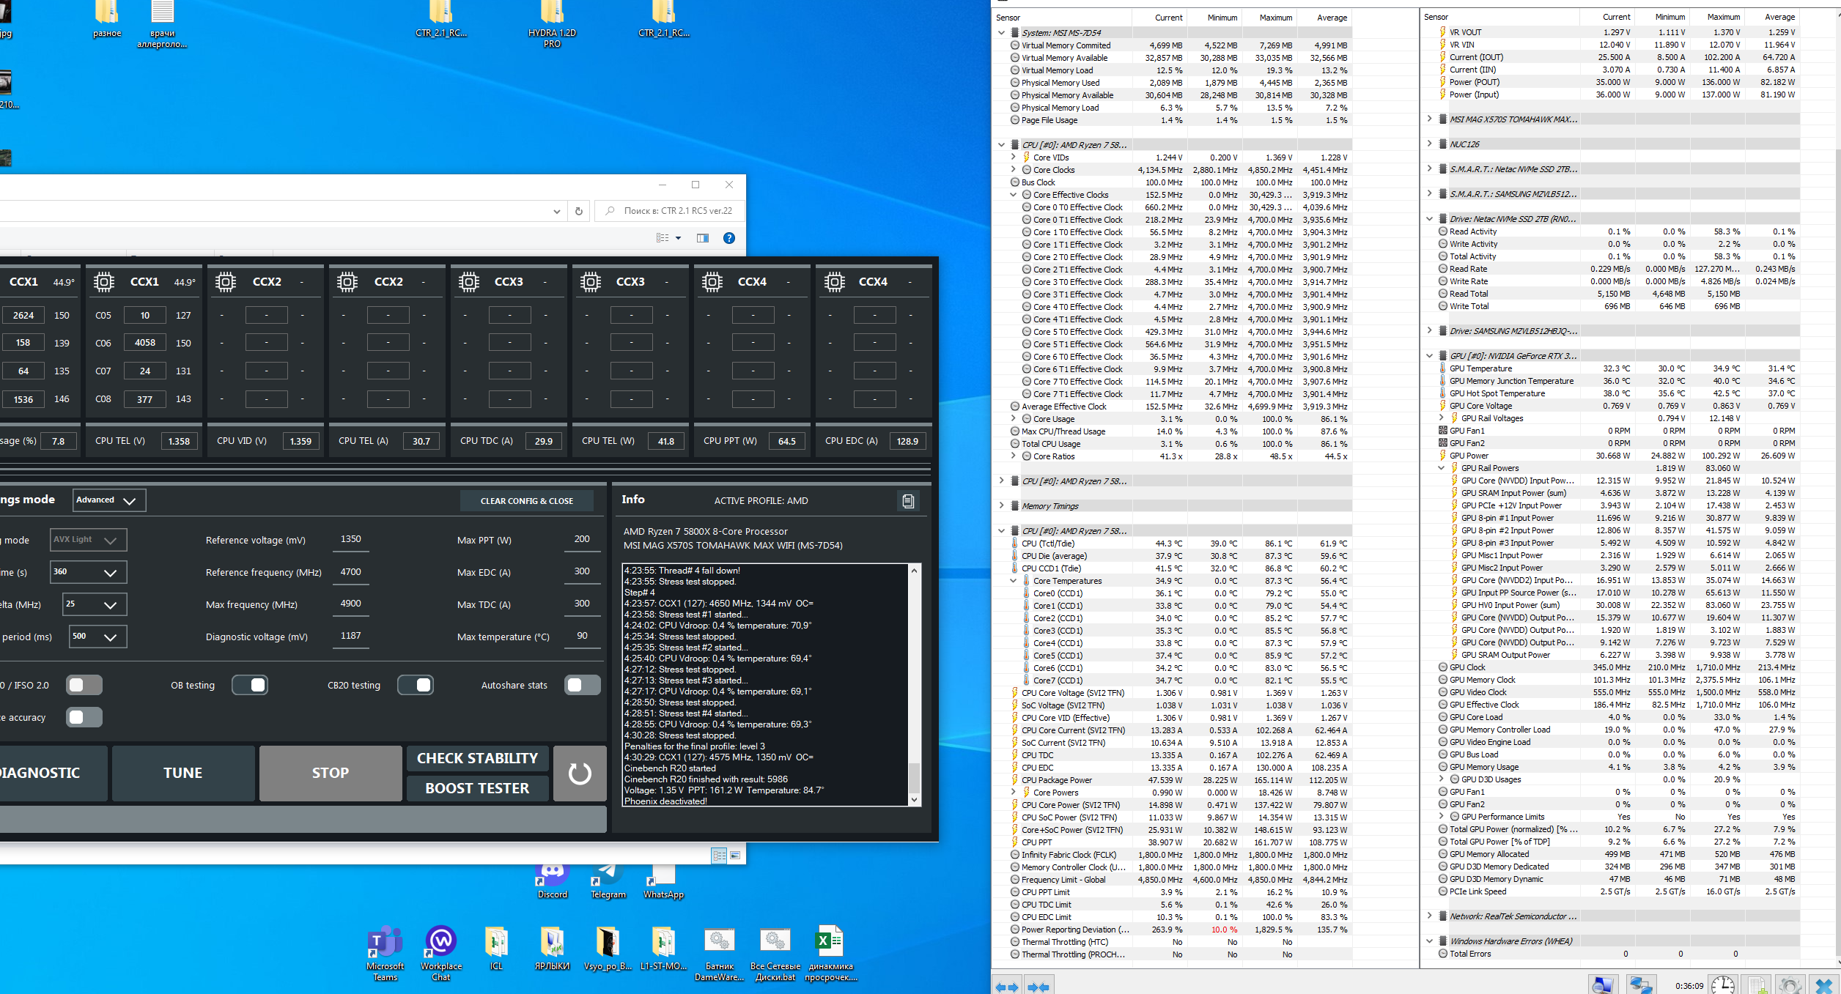The image size is (1841, 994).
Task: Click the expand-columns arrows icon in HWiNFO
Action: click(x=1006, y=987)
